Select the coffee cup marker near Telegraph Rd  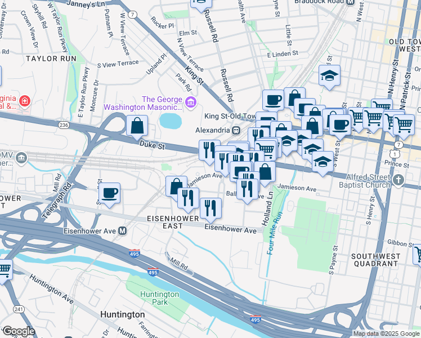coord(109,194)
